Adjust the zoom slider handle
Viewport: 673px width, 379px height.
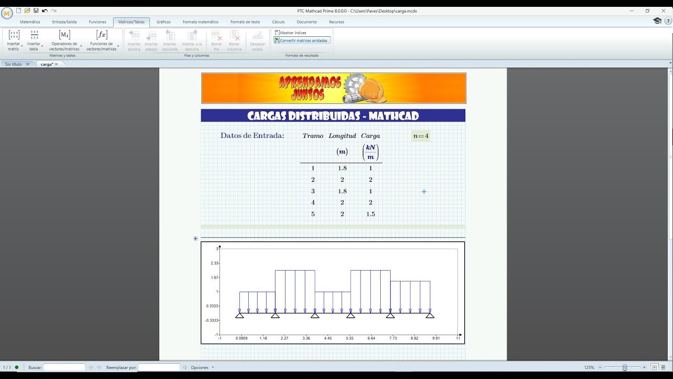tap(625, 367)
